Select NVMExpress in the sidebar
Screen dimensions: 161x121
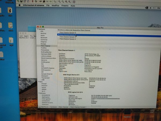click(x=45, y=62)
